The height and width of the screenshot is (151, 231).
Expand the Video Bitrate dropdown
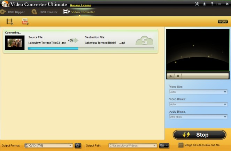tap(198, 104)
